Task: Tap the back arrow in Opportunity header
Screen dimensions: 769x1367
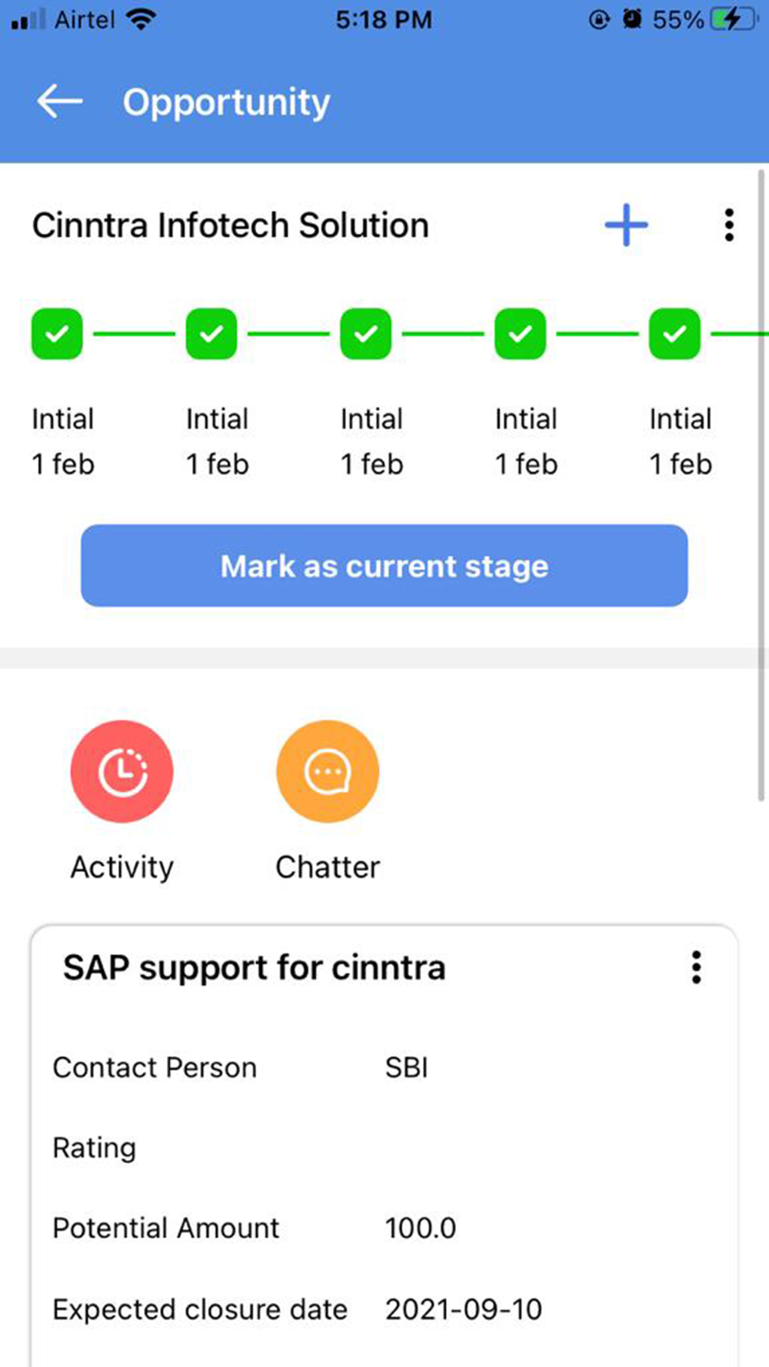Action: 59,101
